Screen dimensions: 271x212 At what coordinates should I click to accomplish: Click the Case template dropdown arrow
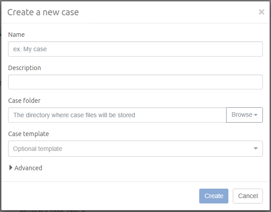click(256, 149)
